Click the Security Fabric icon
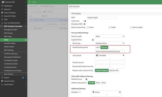 pos(2,81)
